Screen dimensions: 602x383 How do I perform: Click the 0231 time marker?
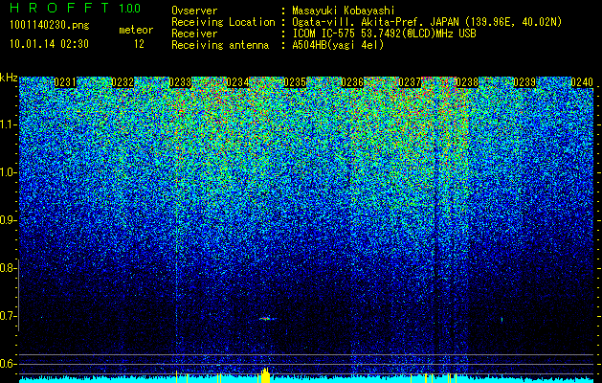click(x=65, y=82)
